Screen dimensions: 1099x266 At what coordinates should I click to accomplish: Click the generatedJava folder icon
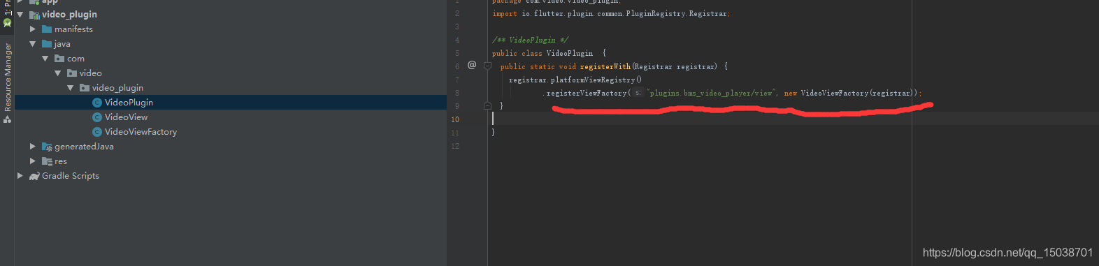pyautogui.click(x=47, y=147)
